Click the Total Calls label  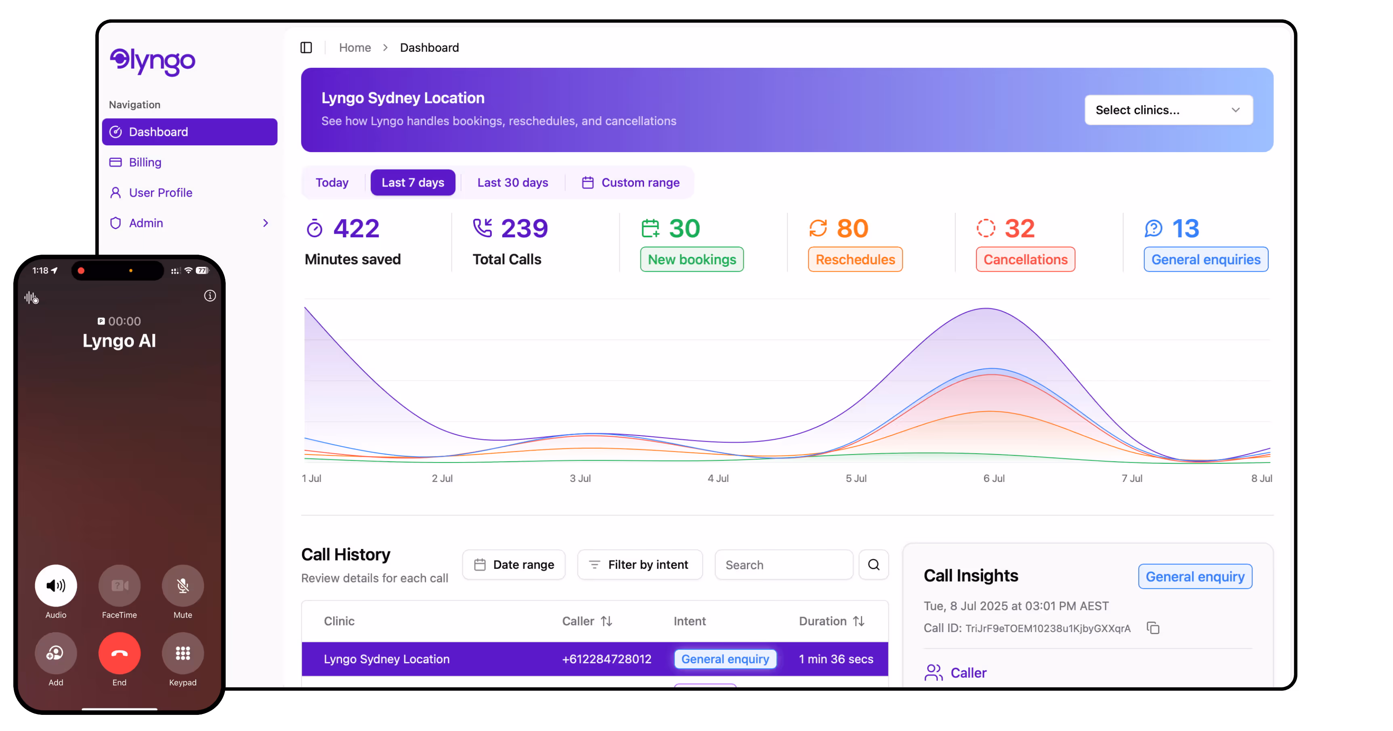507,260
